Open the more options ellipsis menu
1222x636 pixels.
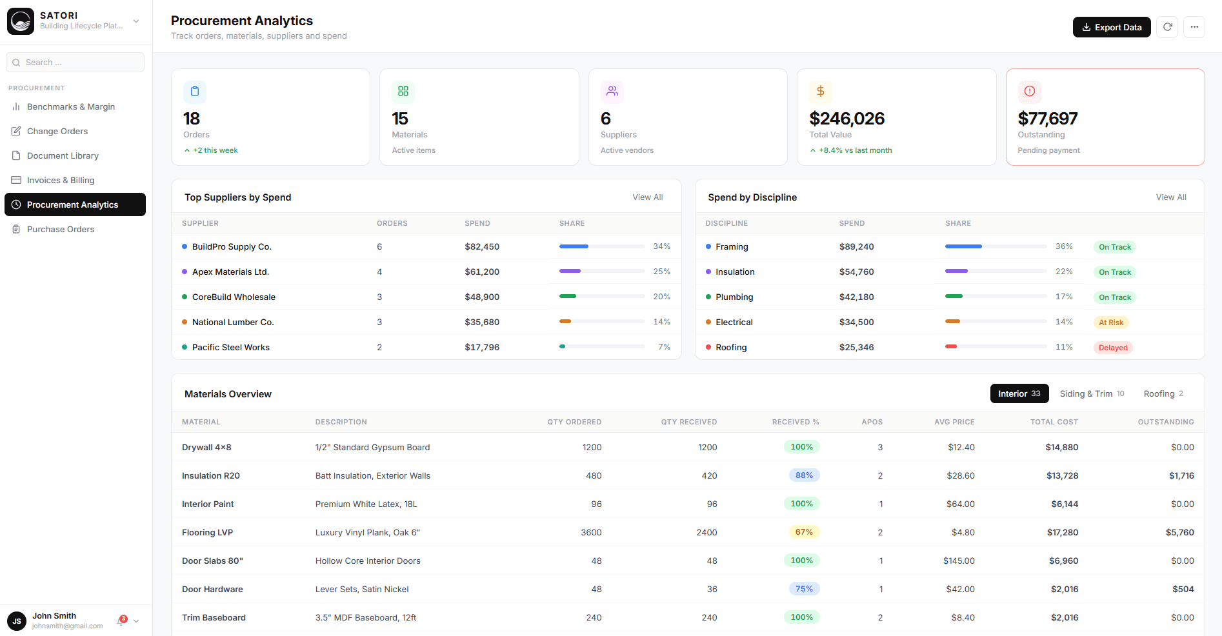[1194, 27]
